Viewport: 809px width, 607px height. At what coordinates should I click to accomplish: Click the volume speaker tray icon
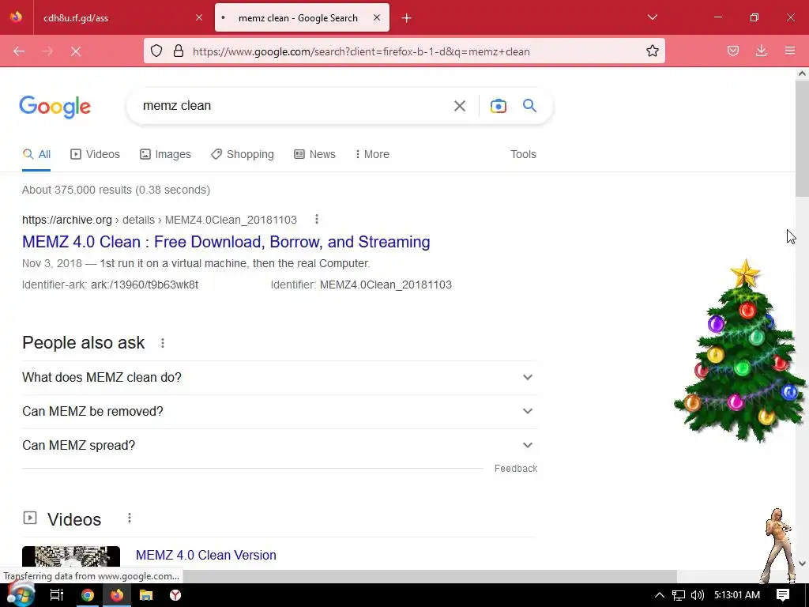[x=697, y=595]
